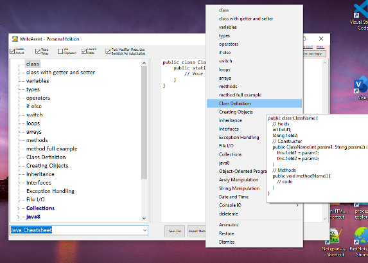Select 'Exception Handling' node in the tree

(50, 191)
